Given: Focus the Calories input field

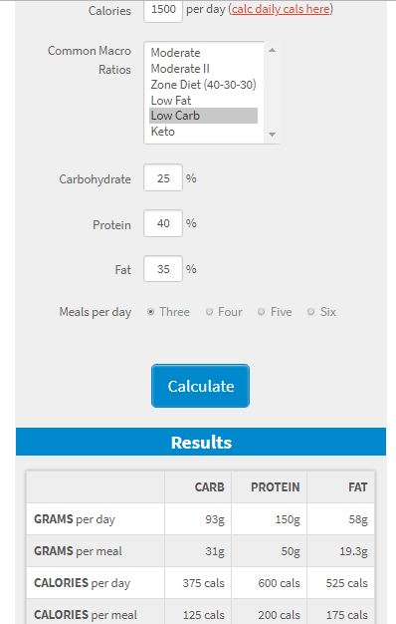Looking at the screenshot, I should [x=163, y=10].
